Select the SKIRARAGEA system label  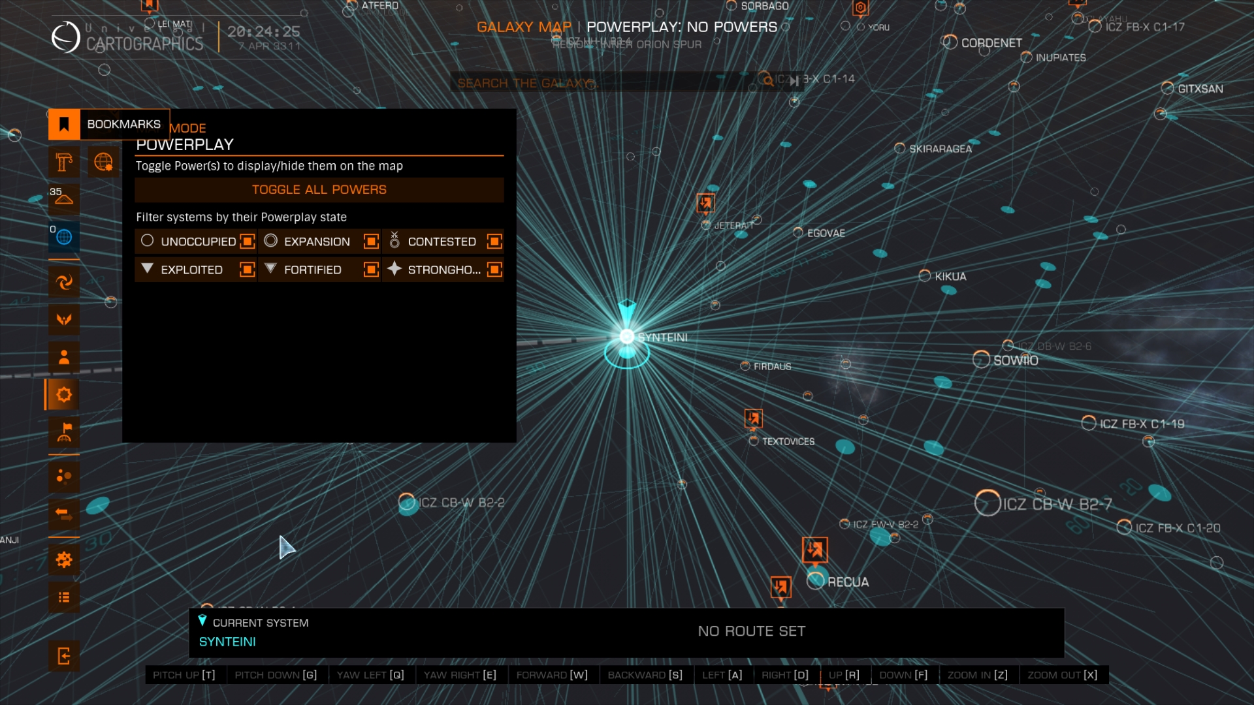(940, 149)
